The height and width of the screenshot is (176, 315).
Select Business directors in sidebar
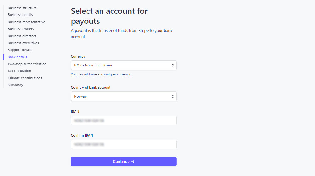pos(22,36)
